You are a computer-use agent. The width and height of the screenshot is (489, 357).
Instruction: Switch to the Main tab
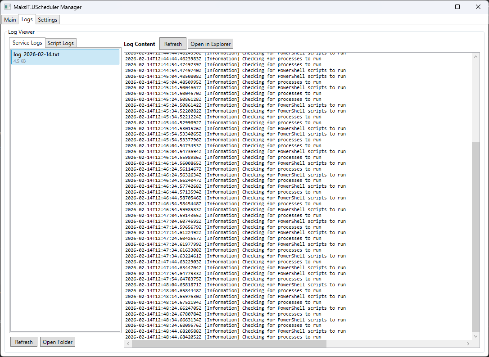pos(10,20)
